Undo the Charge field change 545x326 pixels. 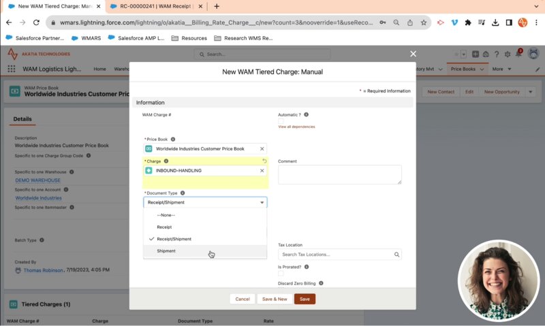point(264,161)
